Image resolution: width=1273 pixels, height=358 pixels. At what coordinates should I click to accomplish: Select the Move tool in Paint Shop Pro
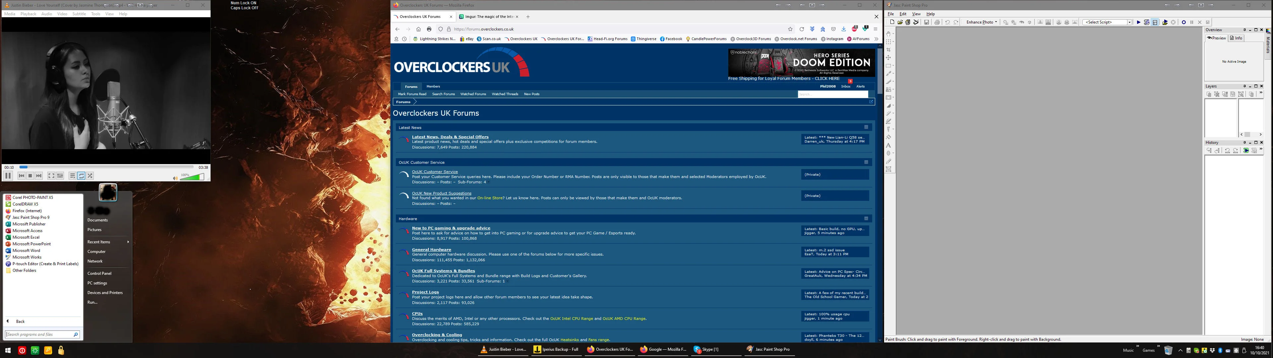(888, 58)
